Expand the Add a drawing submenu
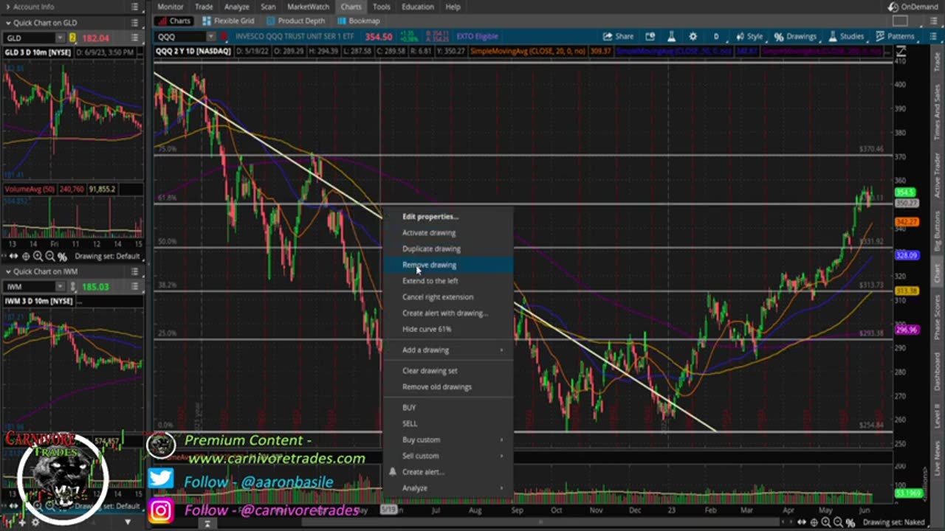Image resolution: width=945 pixels, height=531 pixels. (448, 350)
